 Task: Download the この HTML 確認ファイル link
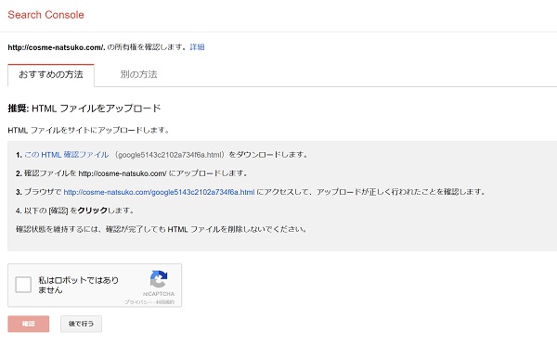[67, 155]
